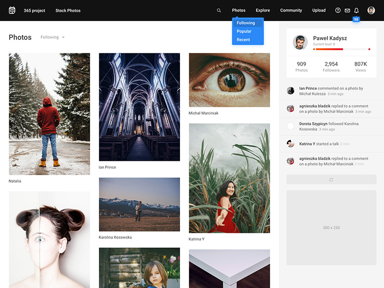Open the Photos navigation menu
This screenshot has width=384, height=288.
tap(239, 10)
